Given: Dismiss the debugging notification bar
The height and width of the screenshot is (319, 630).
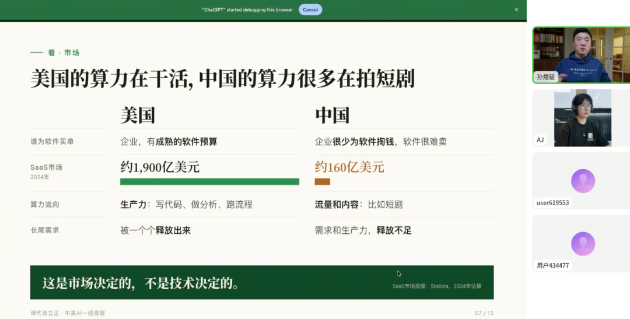Looking at the screenshot, I should pos(516,10).
